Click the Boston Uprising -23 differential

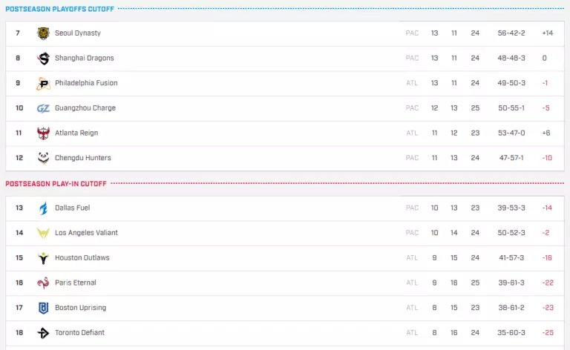click(548, 308)
